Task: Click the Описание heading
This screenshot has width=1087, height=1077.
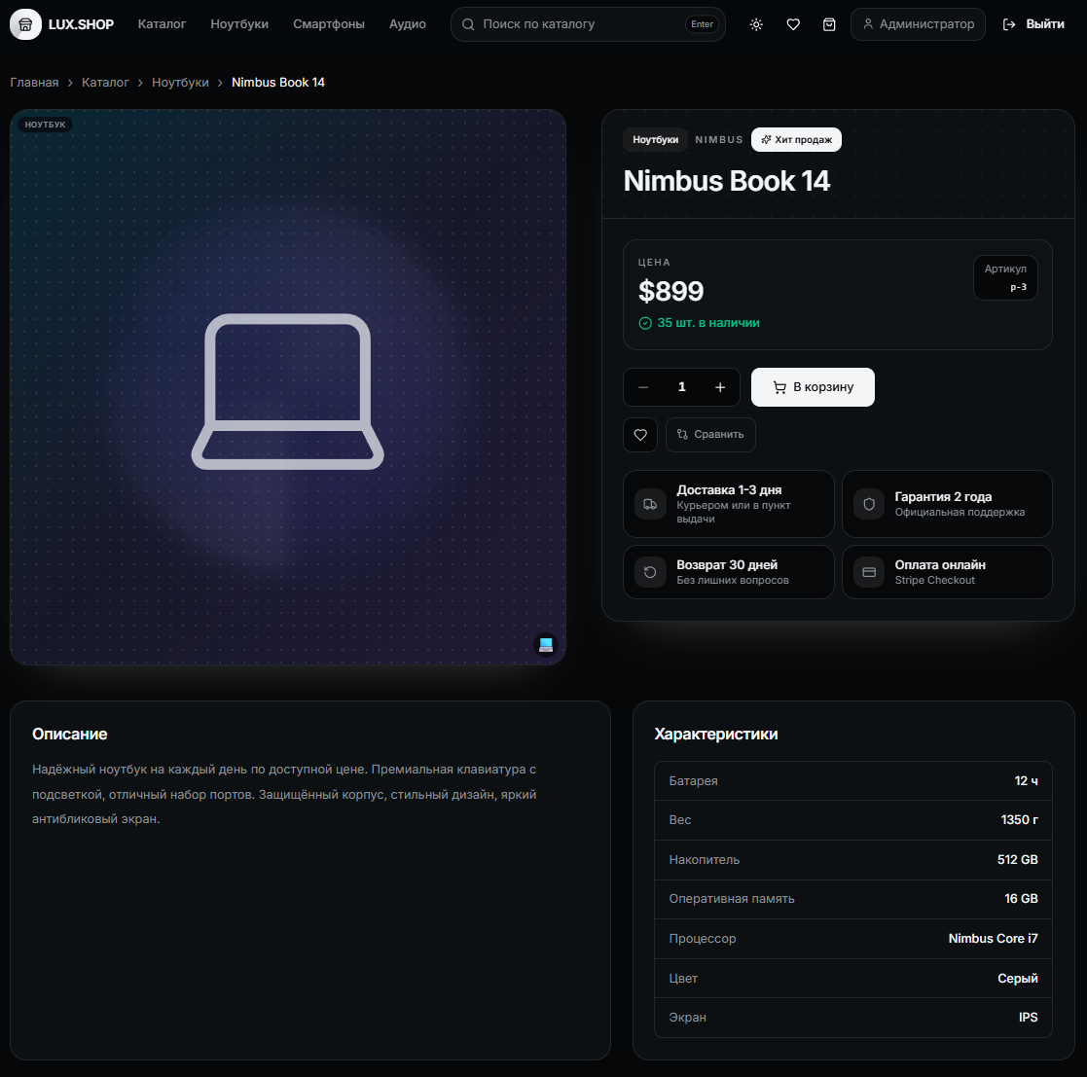Action: [x=69, y=734]
